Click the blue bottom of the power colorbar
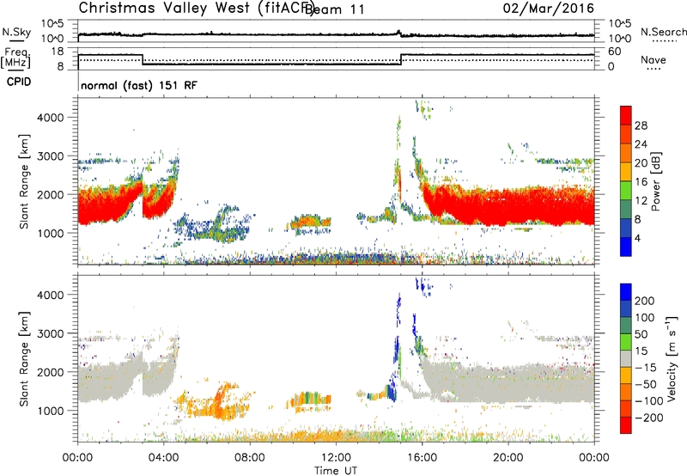This screenshot has height=476, width=687. (x=626, y=247)
